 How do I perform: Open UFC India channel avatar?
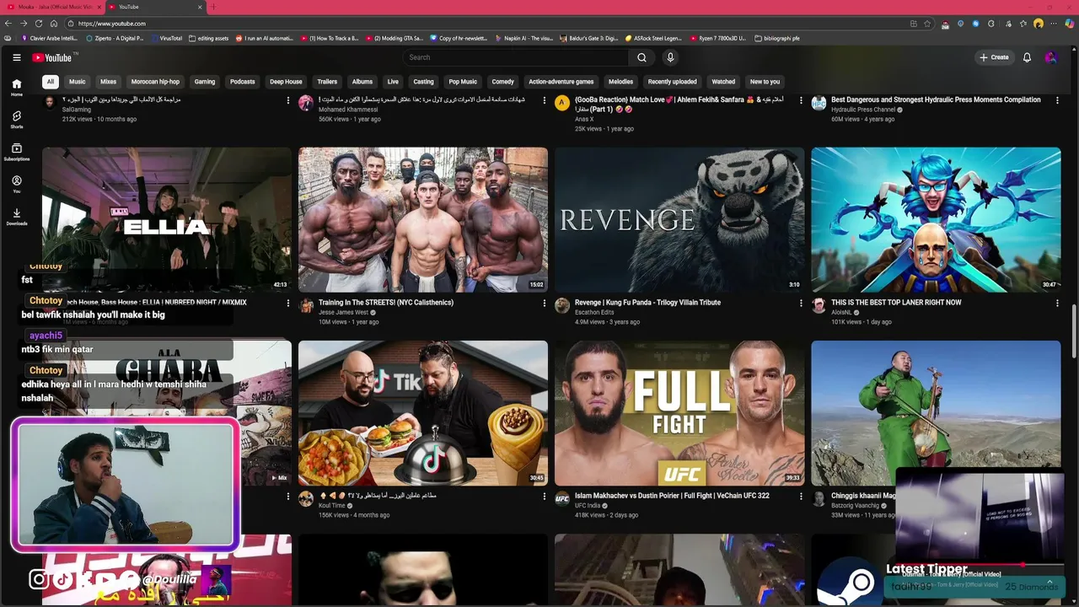(x=562, y=499)
